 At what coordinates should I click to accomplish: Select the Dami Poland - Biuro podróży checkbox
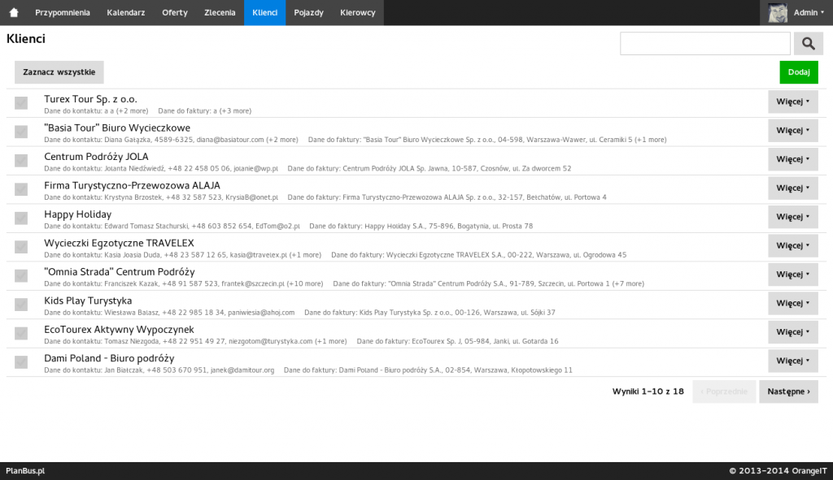point(21,362)
